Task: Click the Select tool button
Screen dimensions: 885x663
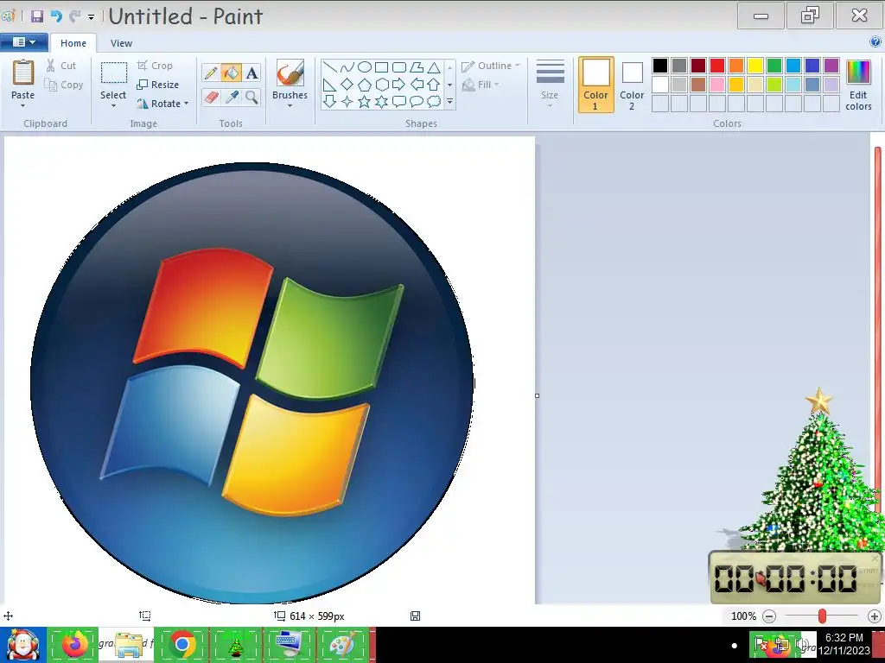Action: click(x=113, y=79)
